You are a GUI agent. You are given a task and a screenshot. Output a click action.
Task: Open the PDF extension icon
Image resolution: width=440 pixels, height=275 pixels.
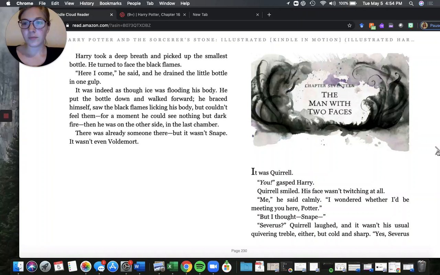391,25
